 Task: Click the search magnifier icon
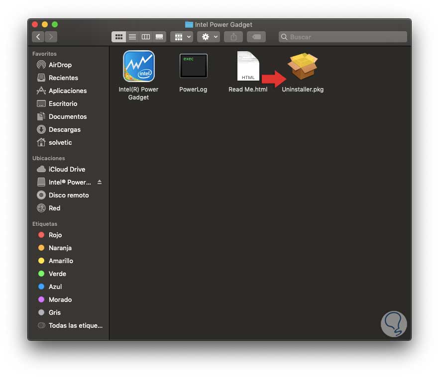pos(284,37)
